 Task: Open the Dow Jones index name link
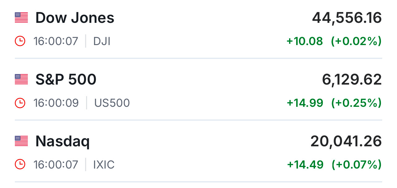[75, 18]
